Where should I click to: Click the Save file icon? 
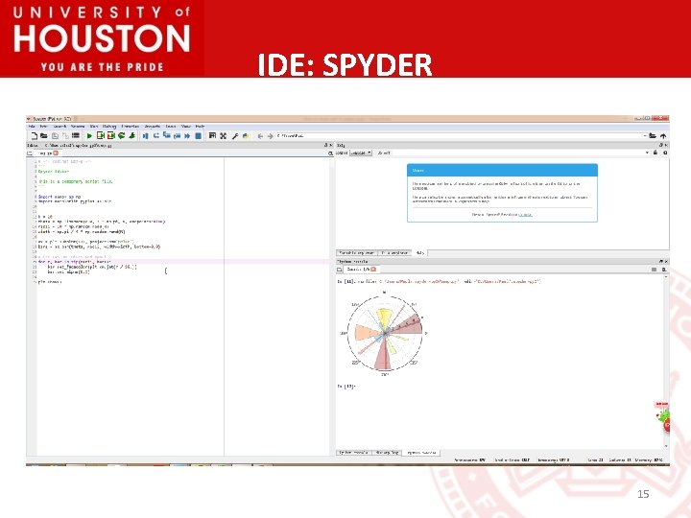pyautogui.click(x=55, y=136)
